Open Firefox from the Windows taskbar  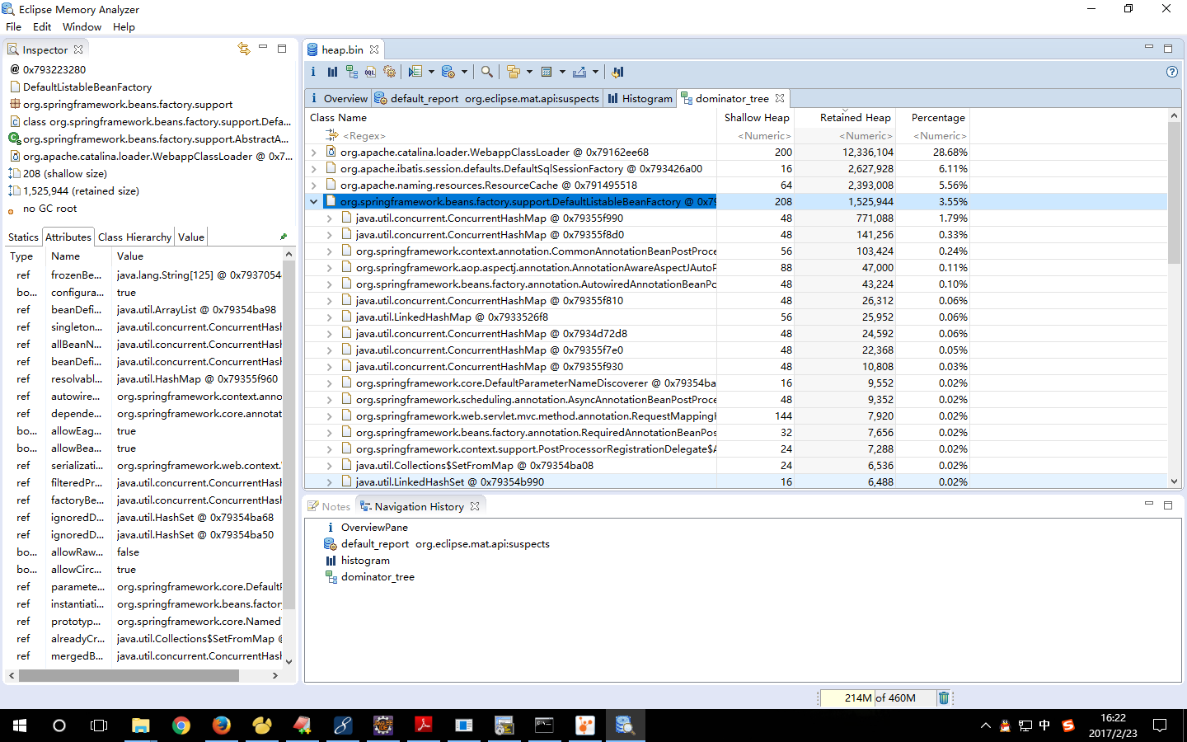tap(221, 726)
